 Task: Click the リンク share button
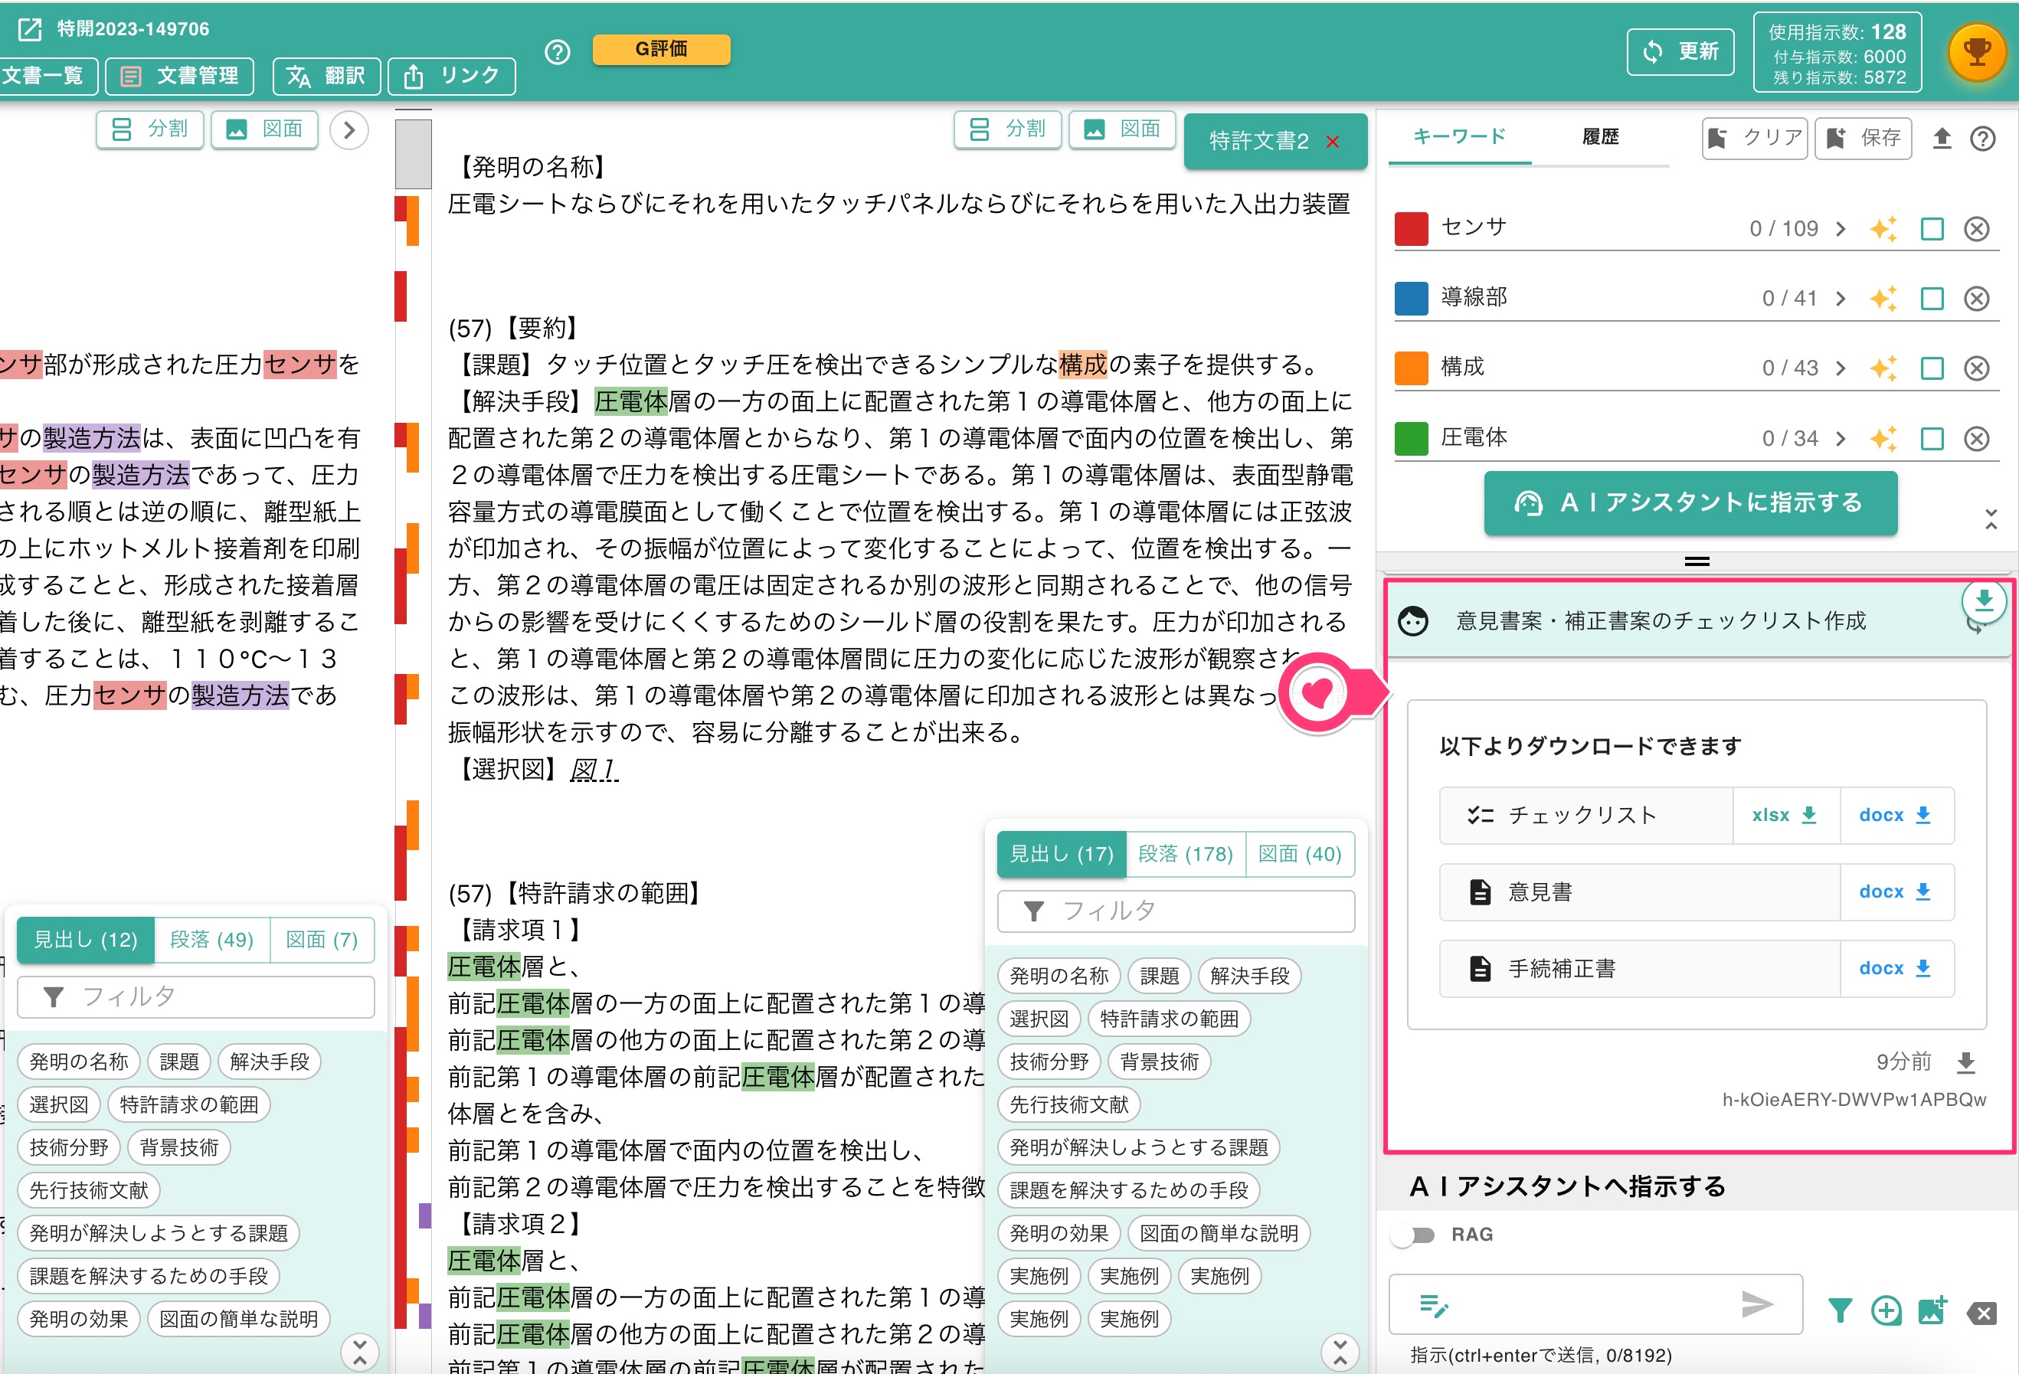coord(452,77)
